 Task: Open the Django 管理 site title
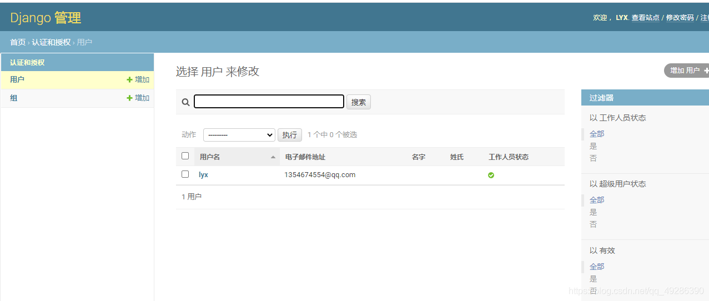pos(46,18)
